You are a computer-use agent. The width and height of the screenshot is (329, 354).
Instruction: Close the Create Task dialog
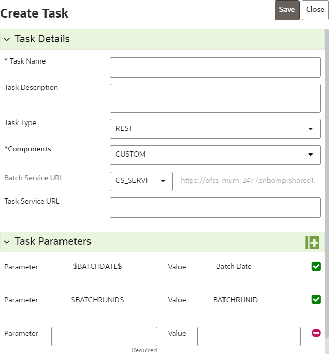[x=315, y=10]
